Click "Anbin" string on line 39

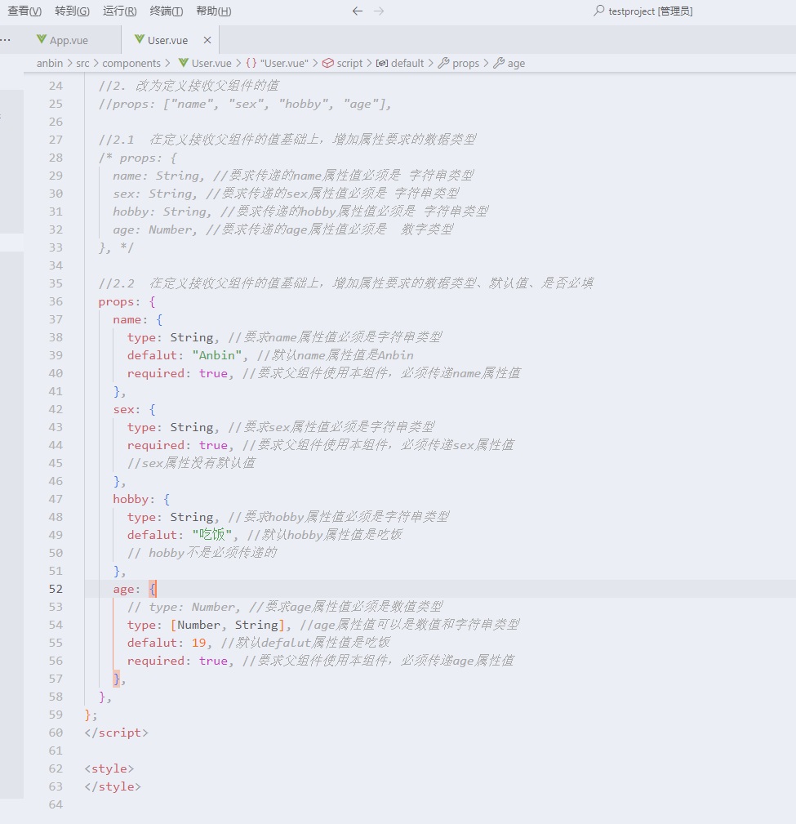216,355
